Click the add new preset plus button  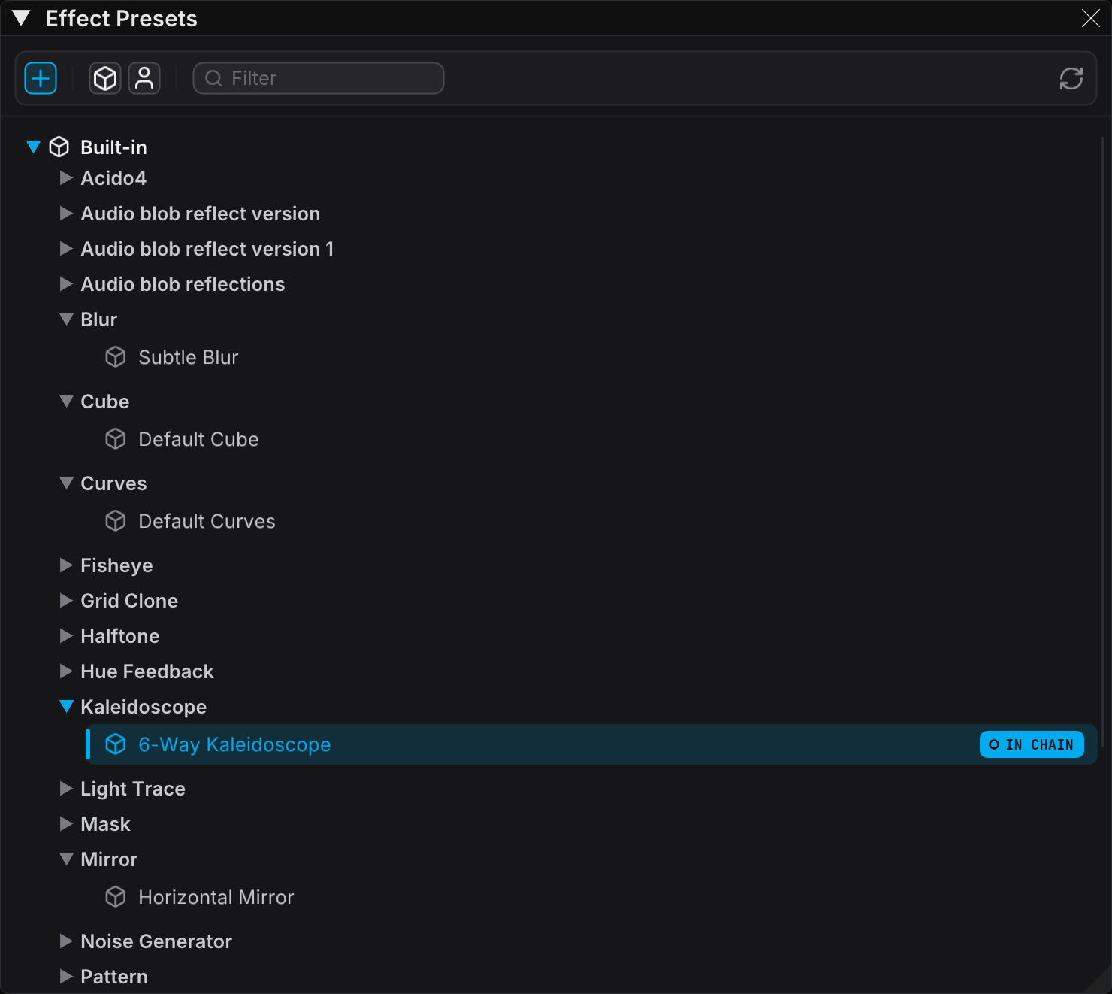[x=41, y=78]
